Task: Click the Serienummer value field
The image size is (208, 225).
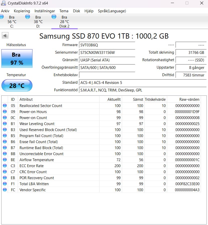Action: 107,53
